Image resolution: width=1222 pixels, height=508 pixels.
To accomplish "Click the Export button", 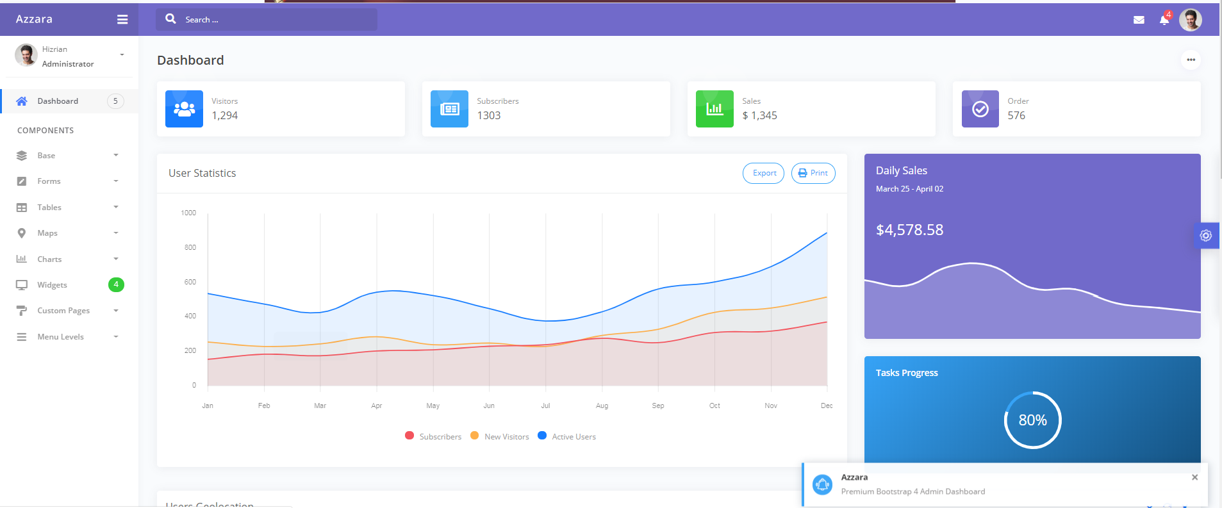I will point(763,173).
